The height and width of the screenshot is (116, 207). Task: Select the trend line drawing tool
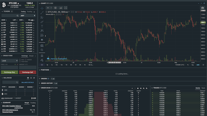pyautogui.click(x=42, y=13)
